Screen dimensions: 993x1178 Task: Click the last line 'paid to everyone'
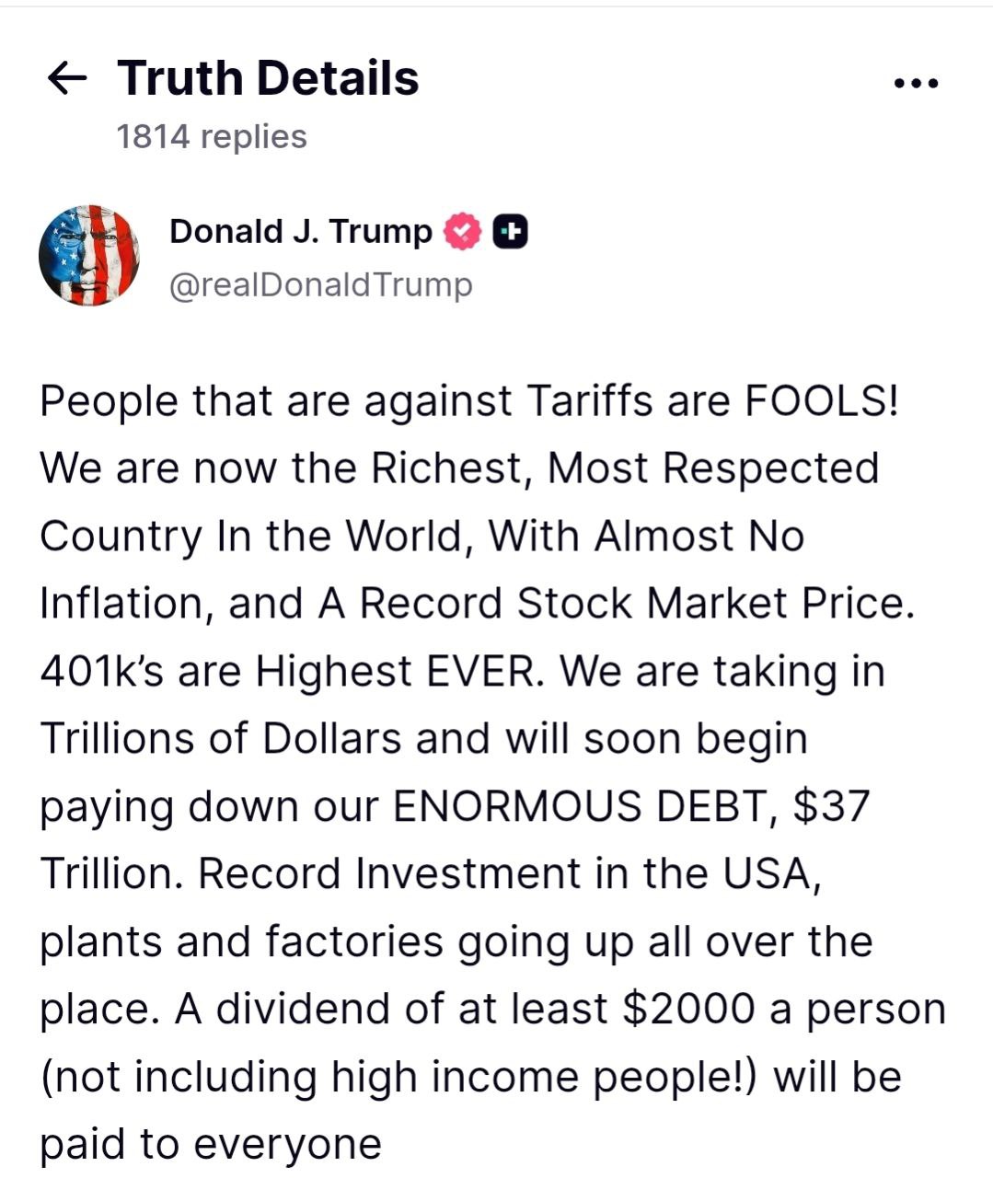[210, 1144]
